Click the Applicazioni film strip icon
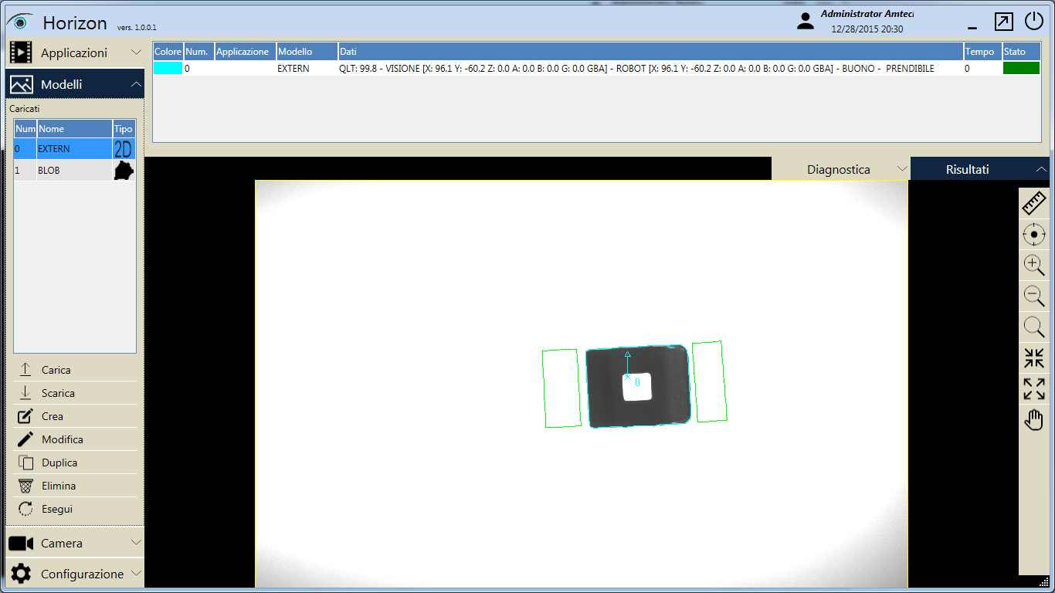The image size is (1055, 593). click(21, 53)
